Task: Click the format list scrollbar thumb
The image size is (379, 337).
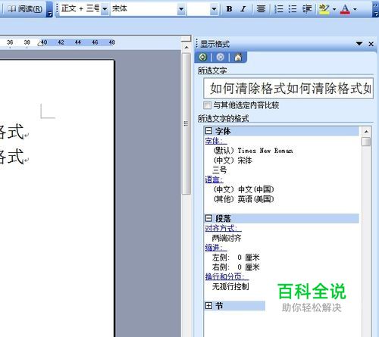Action: point(366,142)
